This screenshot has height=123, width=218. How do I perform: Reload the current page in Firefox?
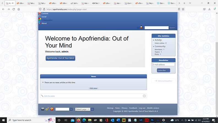[x=14, y=9]
